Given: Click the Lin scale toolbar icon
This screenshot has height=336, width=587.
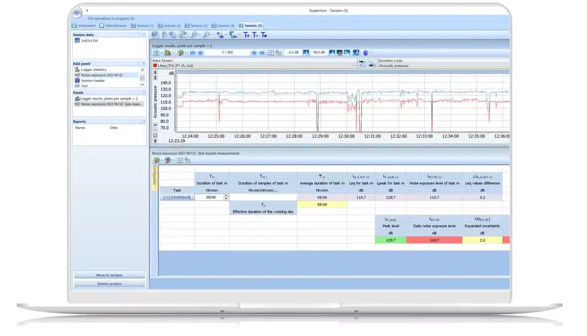Looking at the screenshot, I should tap(233, 35).
